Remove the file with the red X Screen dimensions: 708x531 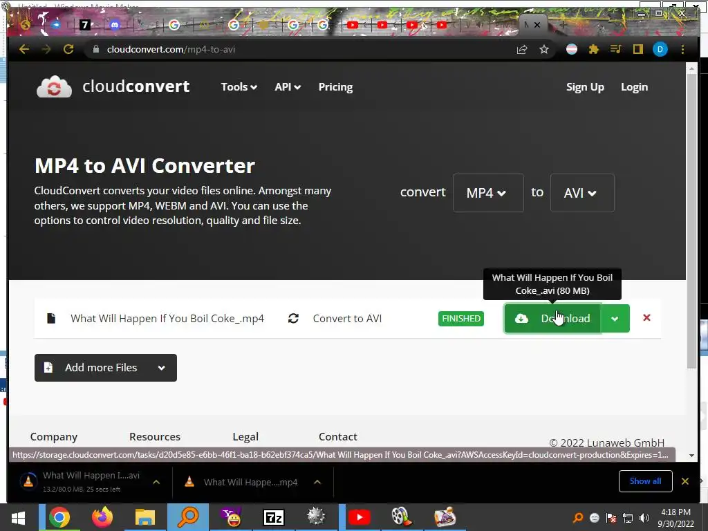pos(646,318)
